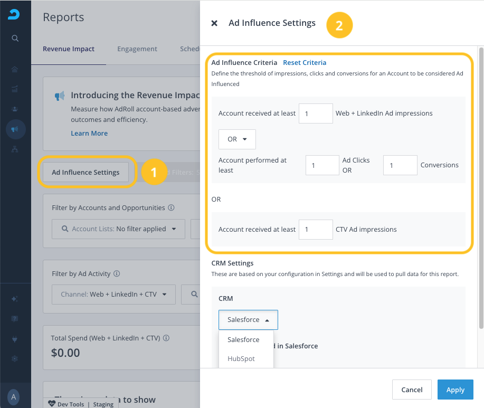
Task: Choose HubSpot from the CRM list
Action: 241,358
